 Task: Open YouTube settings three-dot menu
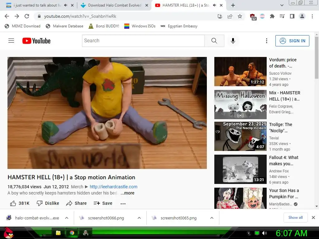267,41
